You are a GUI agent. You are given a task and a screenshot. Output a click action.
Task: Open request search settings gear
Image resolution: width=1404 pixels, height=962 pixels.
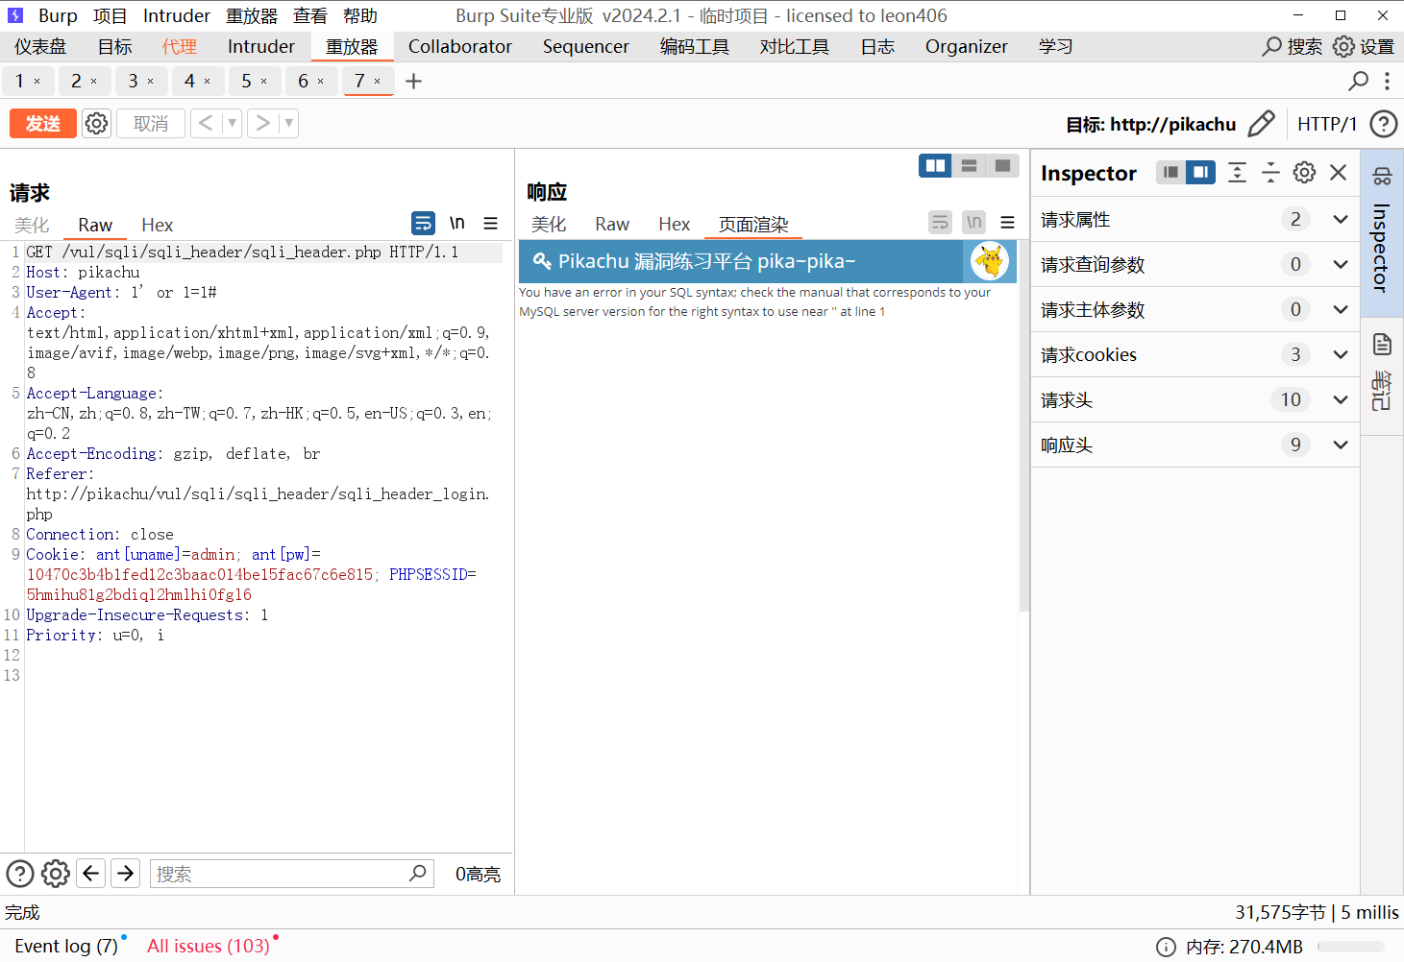point(56,874)
